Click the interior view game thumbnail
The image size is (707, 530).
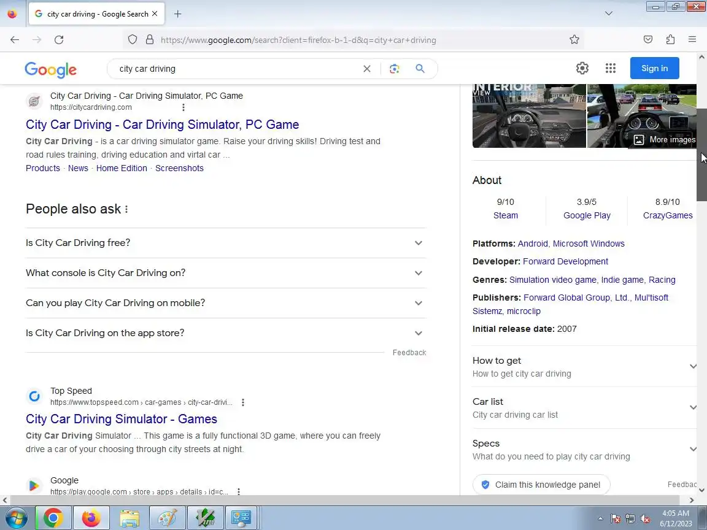[529, 116]
